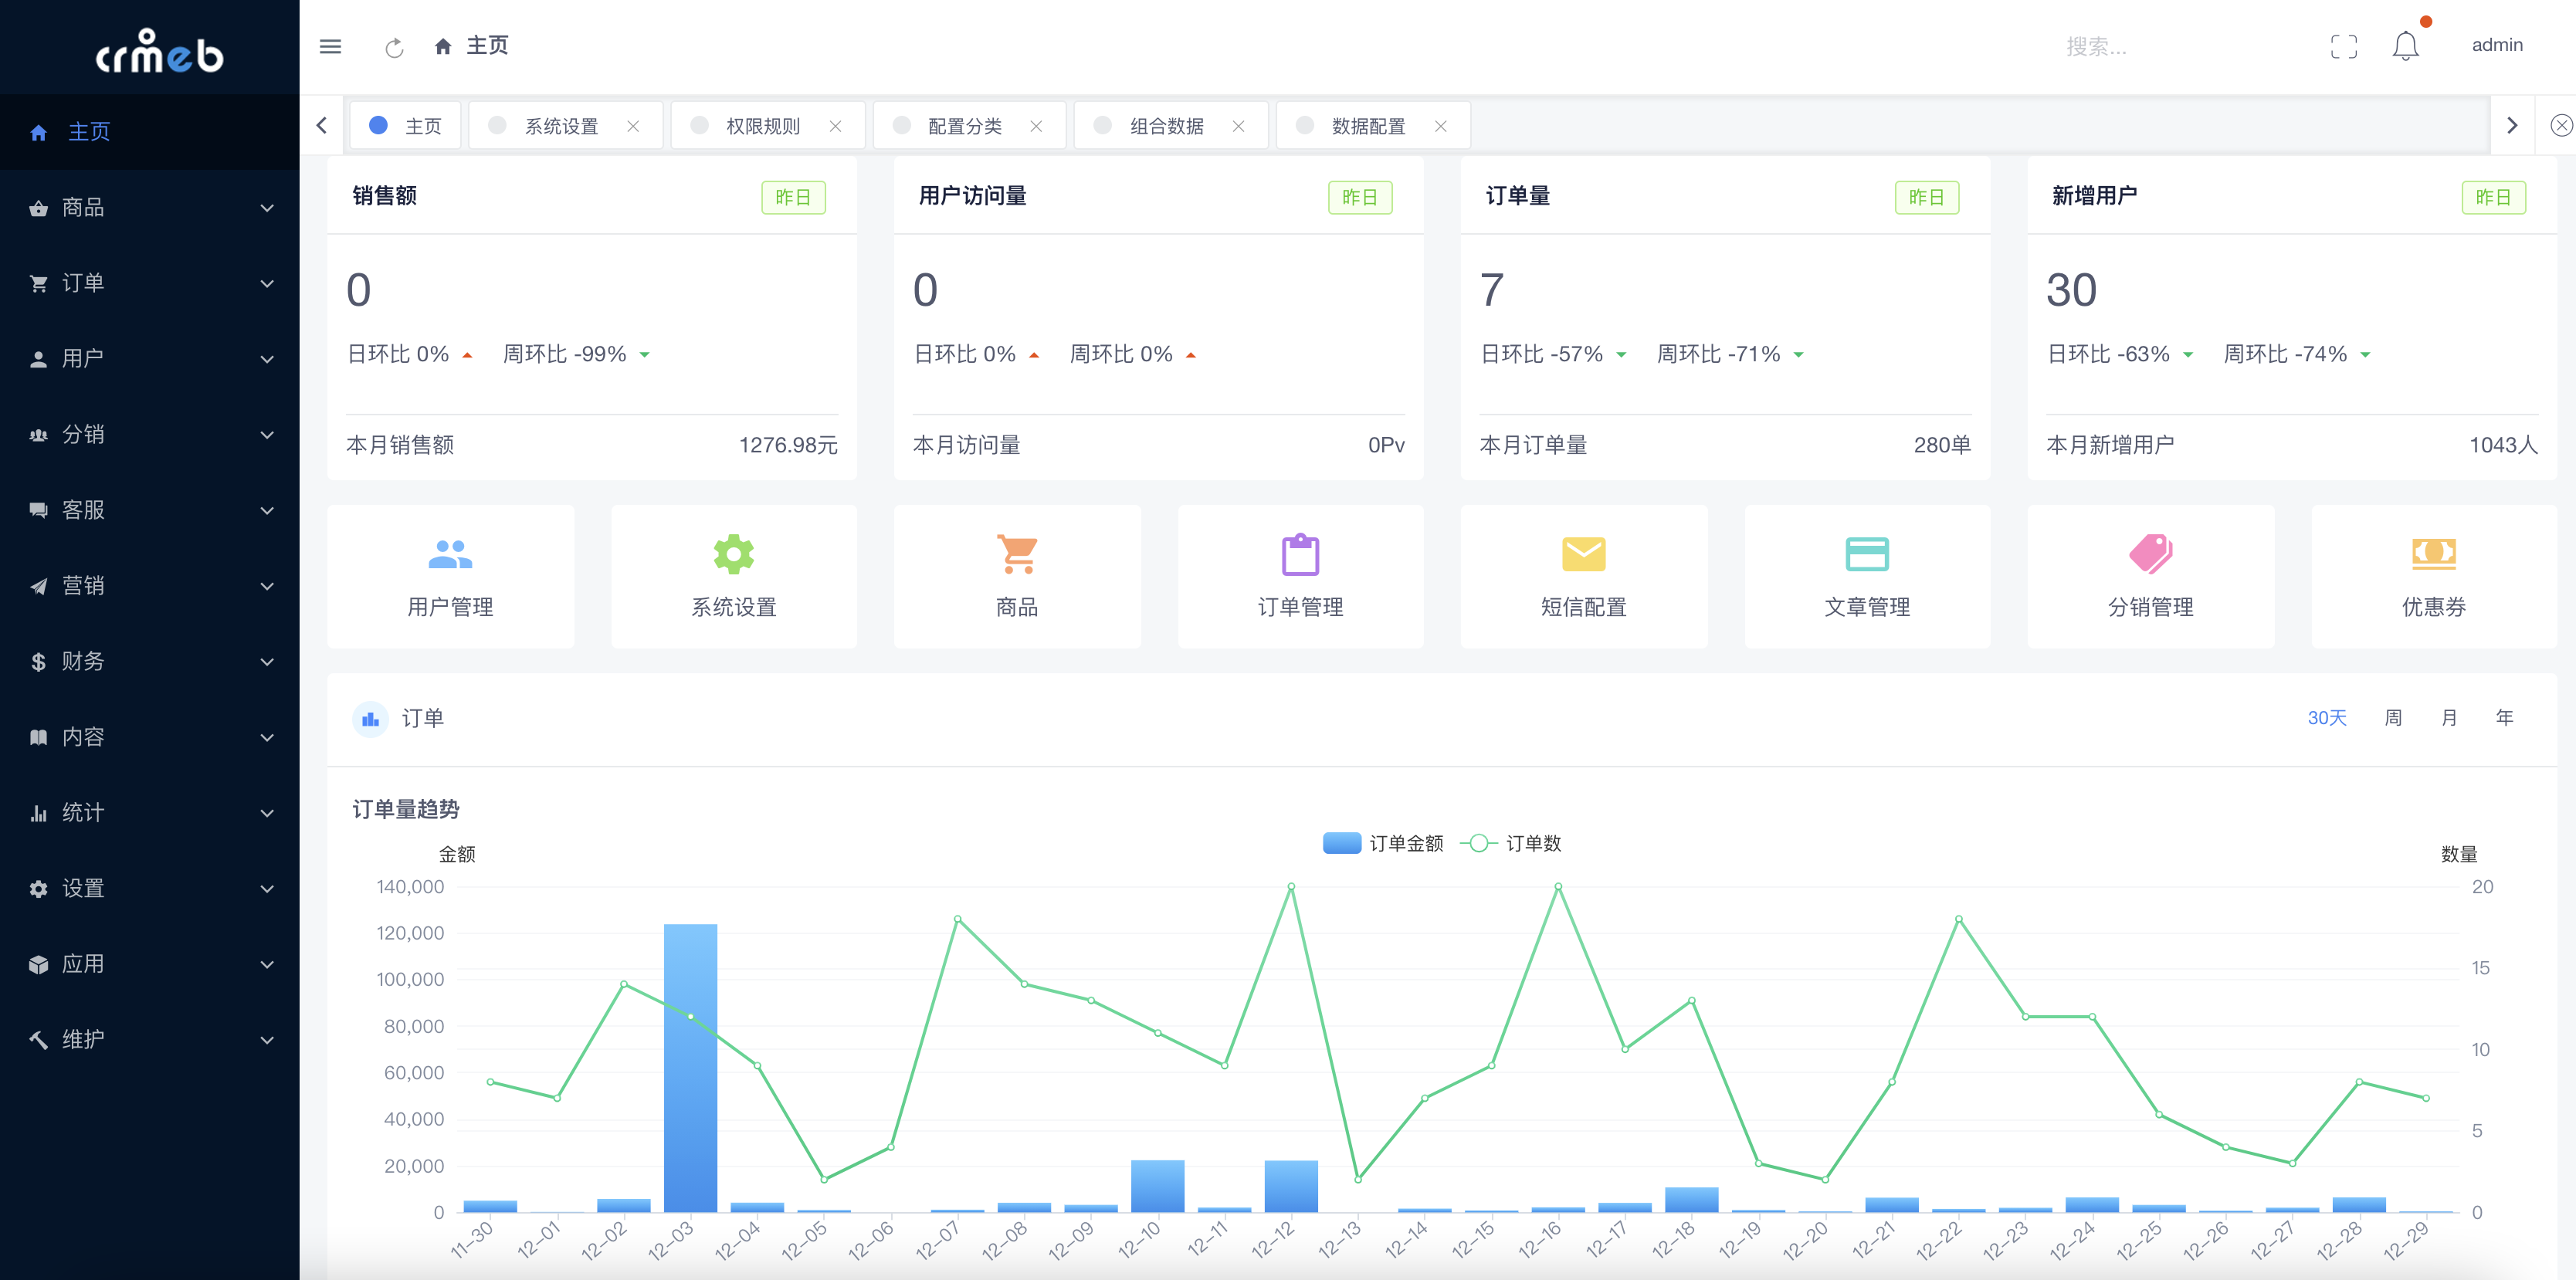This screenshot has height=1280, width=2576.
Task: Open the 商品 cart shortcut
Action: (1017, 554)
